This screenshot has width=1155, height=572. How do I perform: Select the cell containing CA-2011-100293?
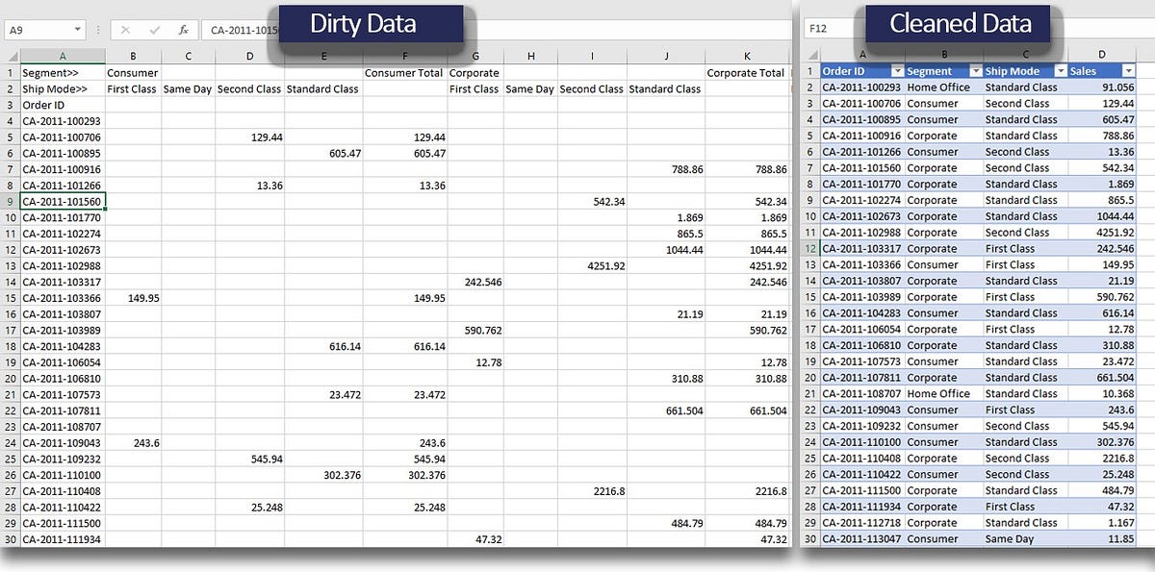coord(63,120)
